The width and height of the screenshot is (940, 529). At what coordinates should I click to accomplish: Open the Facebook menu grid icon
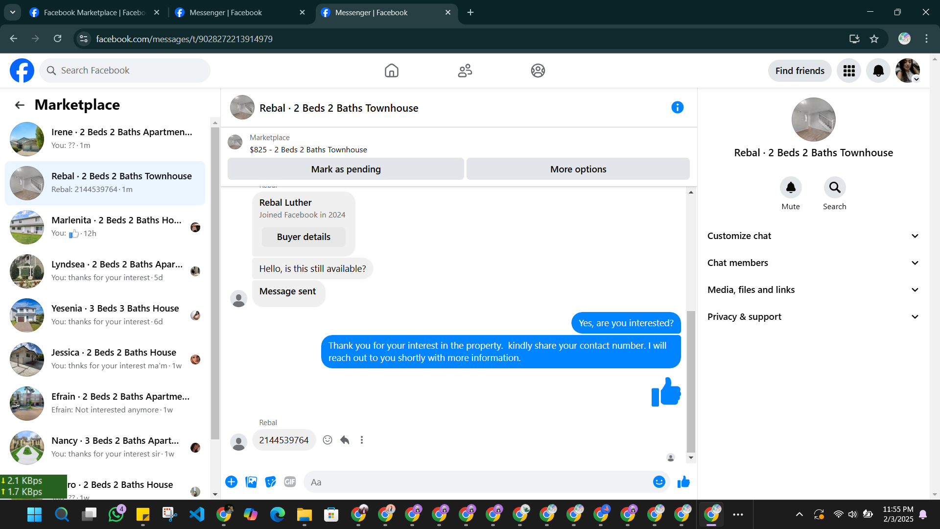(x=849, y=71)
